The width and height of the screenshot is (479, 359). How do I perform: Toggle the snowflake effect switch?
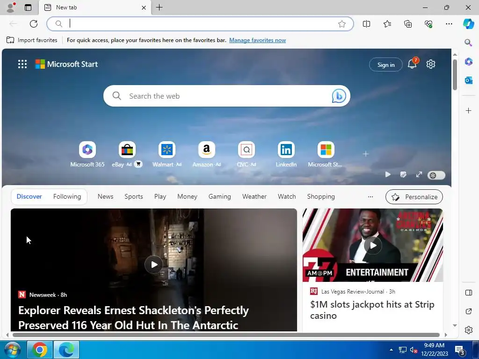[x=436, y=175]
